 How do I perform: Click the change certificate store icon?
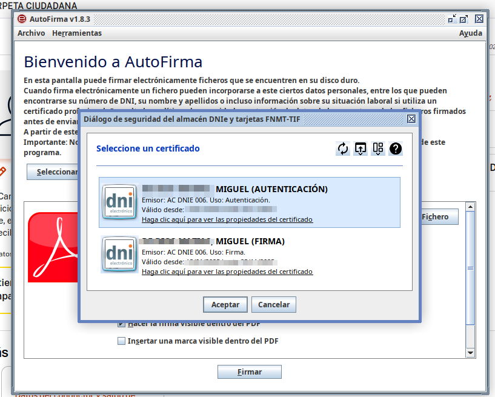pos(378,148)
